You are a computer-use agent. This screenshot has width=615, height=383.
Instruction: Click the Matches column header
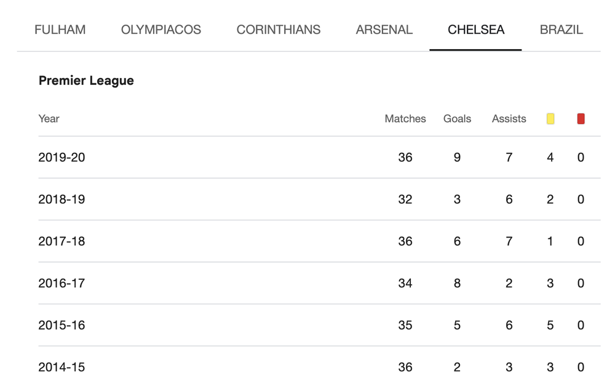pyautogui.click(x=405, y=118)
